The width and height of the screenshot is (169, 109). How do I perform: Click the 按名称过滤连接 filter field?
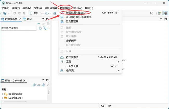point(18,28)
